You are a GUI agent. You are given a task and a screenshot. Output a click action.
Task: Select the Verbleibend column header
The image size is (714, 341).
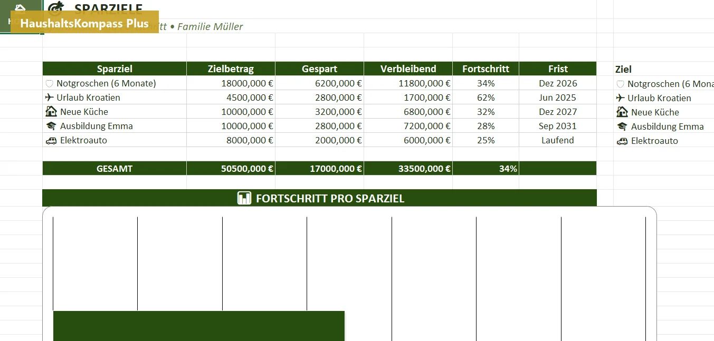click(x=408, y=69)
